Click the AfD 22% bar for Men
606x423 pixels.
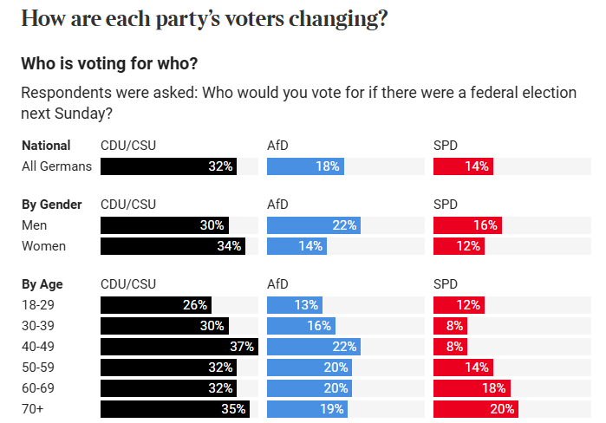314,225
